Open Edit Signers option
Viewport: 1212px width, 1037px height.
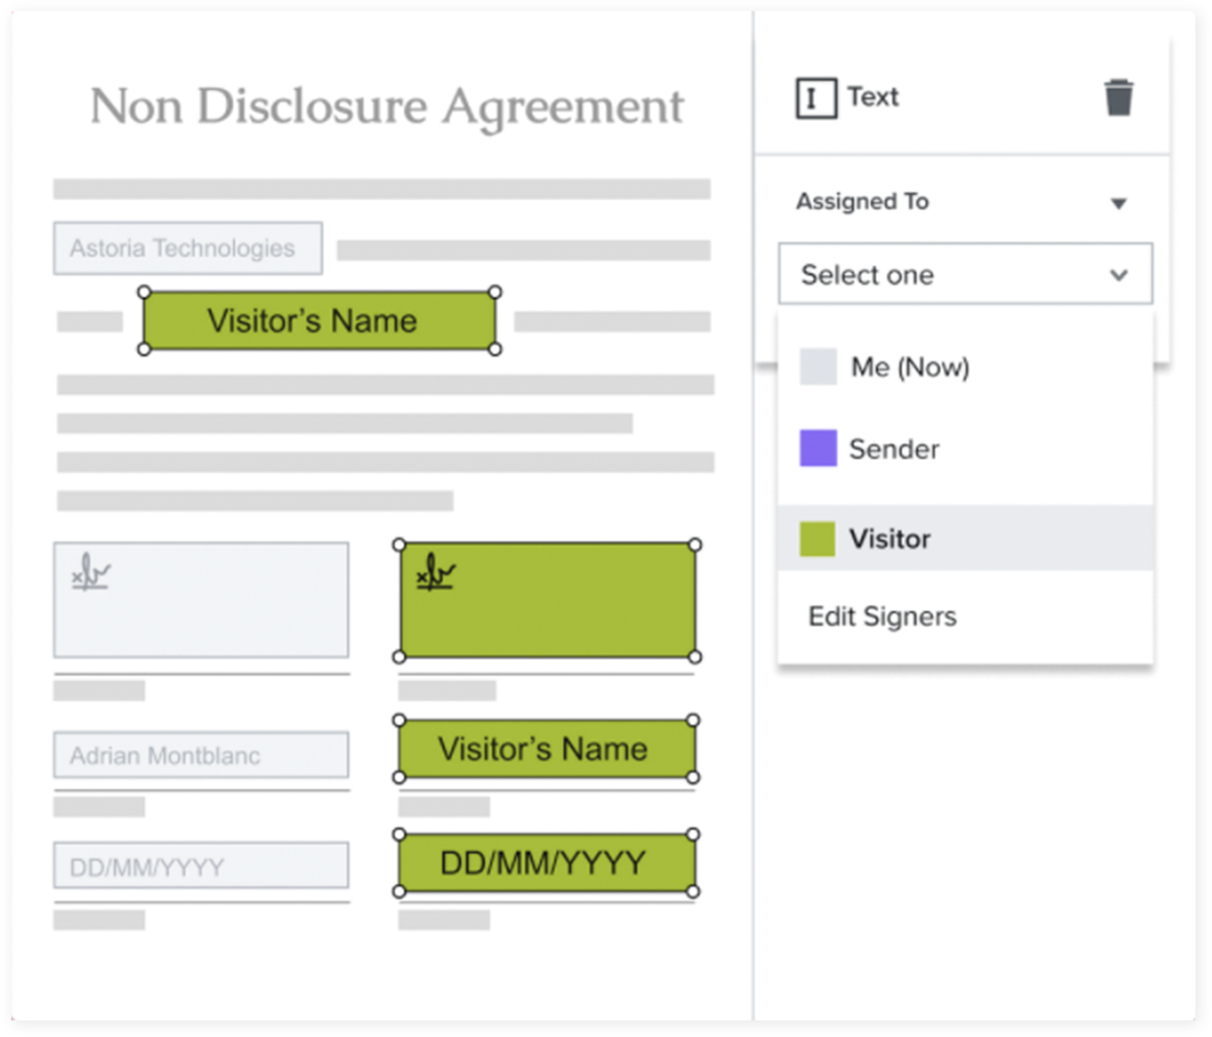881,616
